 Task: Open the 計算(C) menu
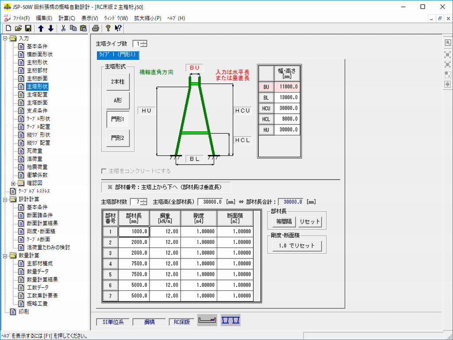66,18
